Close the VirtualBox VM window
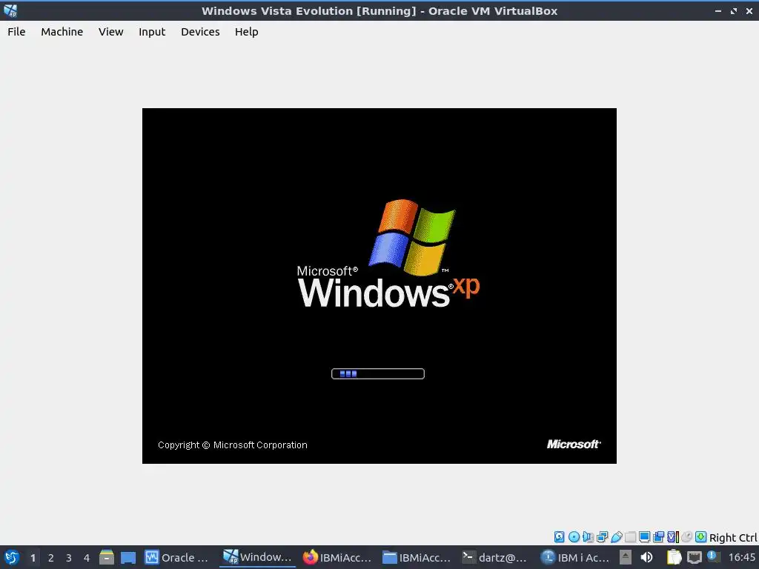 coord(749,10)
